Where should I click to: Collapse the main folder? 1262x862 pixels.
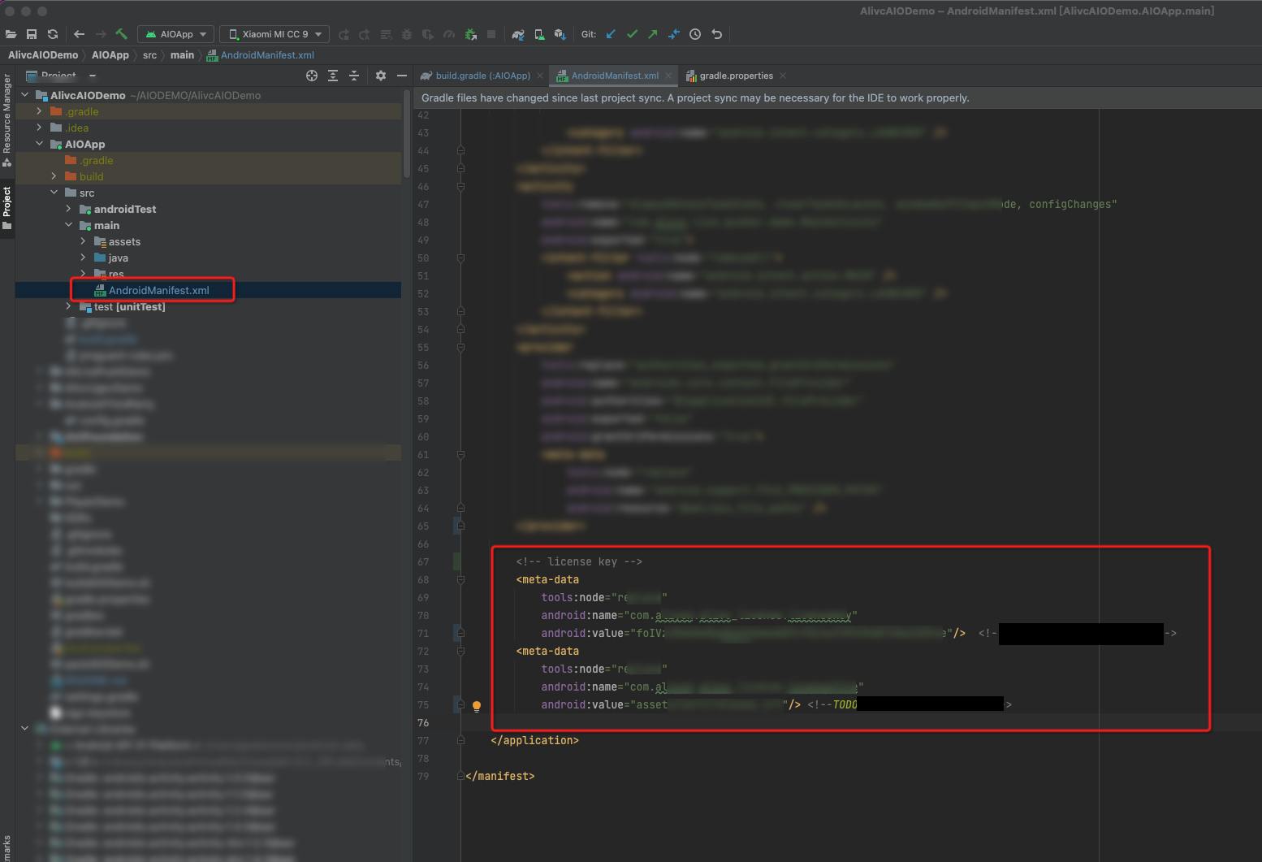click(68, 225)
